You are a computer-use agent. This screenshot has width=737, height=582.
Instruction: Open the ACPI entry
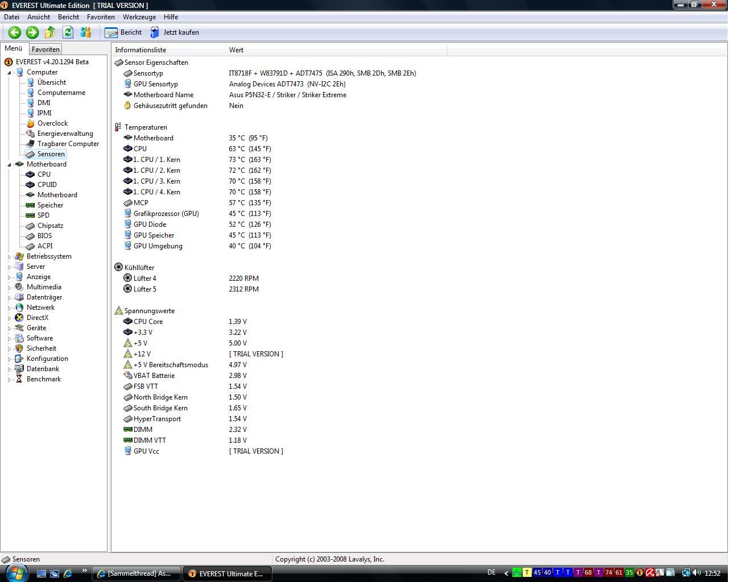pyautogui.click(x=45, y=246)
